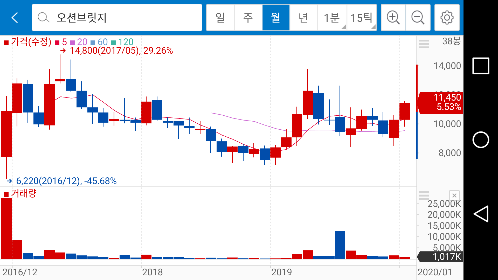Screen dimensions: 498x280
Task: Switch to the 년 (yearly) chart tab
Action: (303, 18)
